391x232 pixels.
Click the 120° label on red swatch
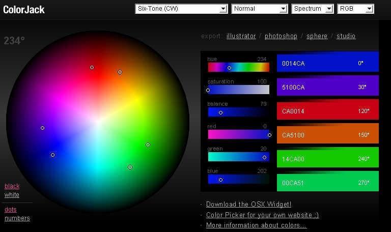click(364, 111)
